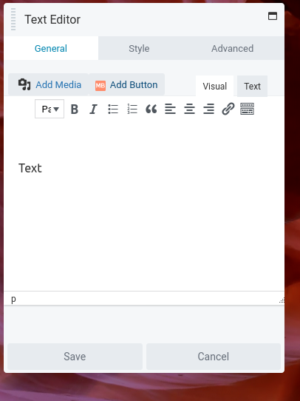Insert or edit a link
300x401 pixels.
(228, 109)
